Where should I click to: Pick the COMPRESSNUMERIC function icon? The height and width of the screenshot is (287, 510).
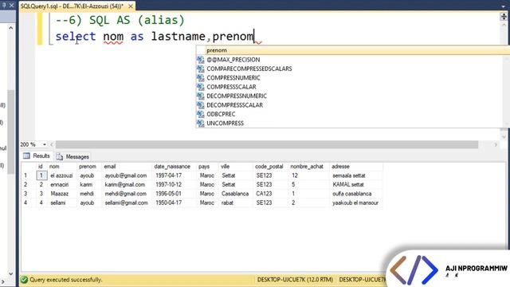coord(200,78)
